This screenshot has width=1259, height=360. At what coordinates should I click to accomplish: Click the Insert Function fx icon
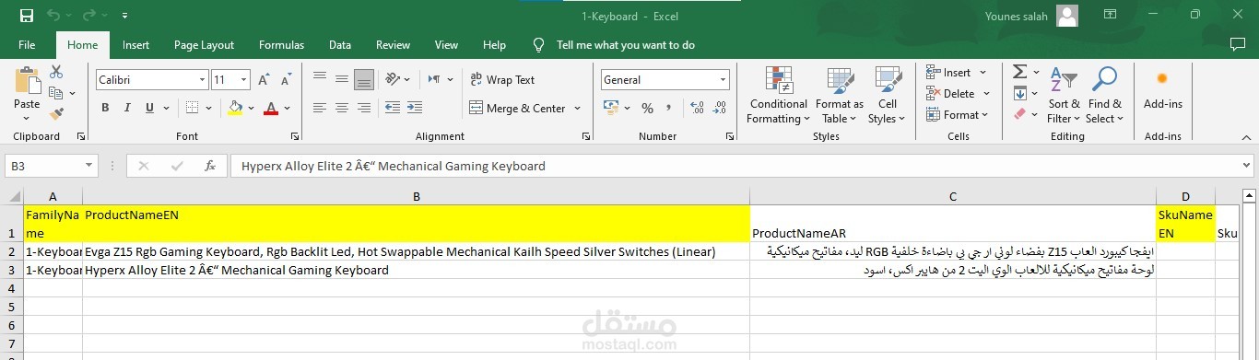point(210,166)
